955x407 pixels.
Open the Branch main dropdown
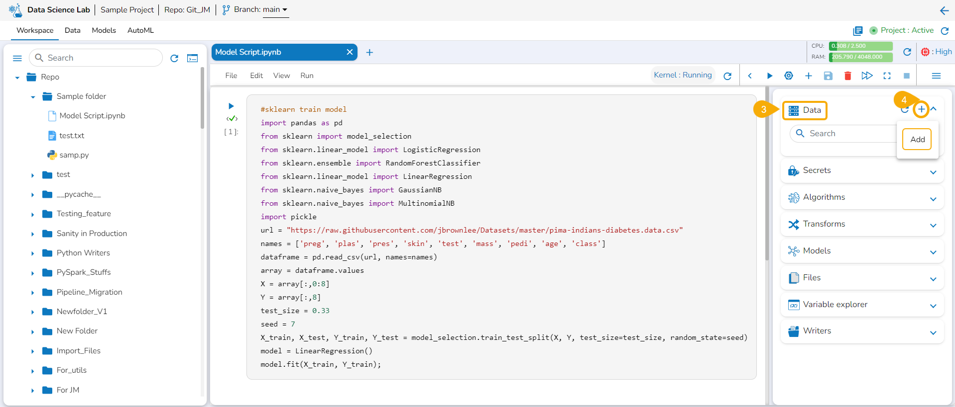click(x=275, y=9)
